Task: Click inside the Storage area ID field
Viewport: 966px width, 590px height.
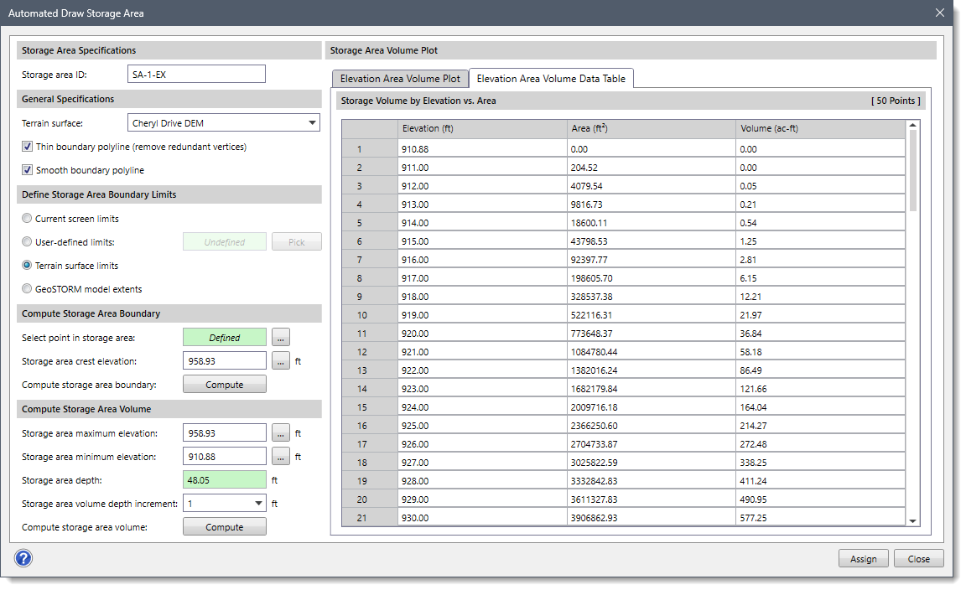Action: coord(195,73)
